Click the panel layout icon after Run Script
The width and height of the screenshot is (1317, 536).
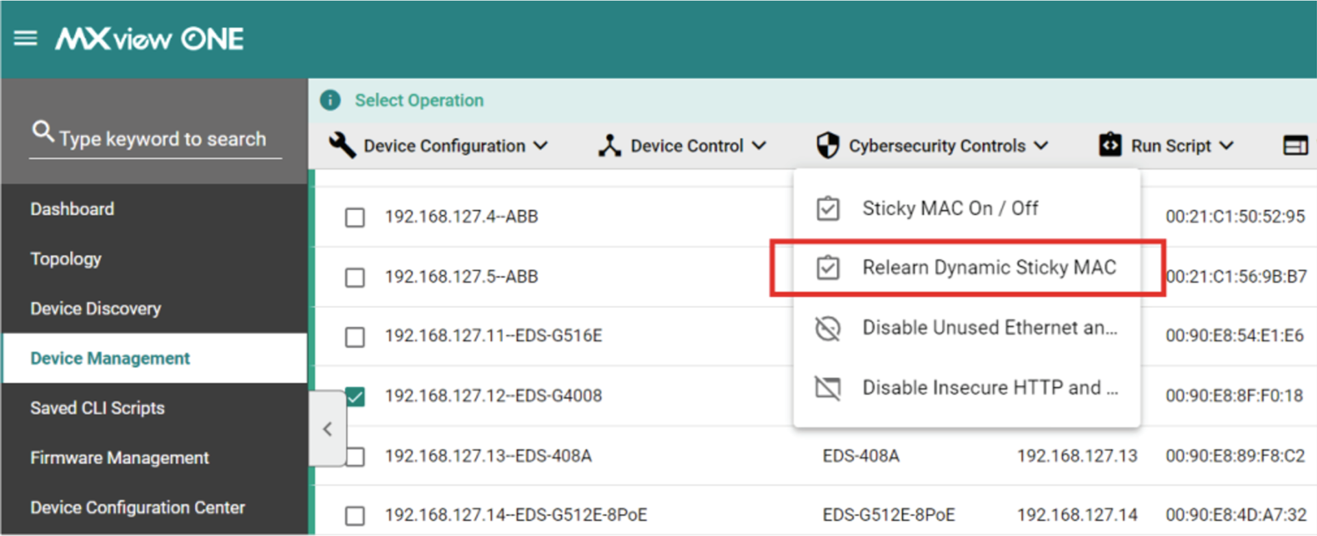pyautogui.click(x=1295, y=145)
